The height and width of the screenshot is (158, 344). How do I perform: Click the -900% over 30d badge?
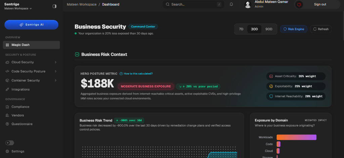[x=129, y=120]
